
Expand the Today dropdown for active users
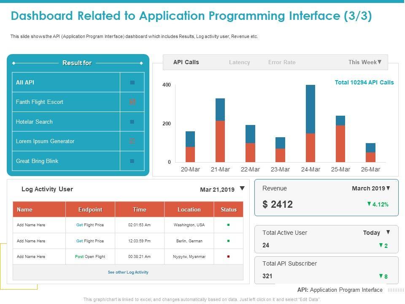click(388, 232)
